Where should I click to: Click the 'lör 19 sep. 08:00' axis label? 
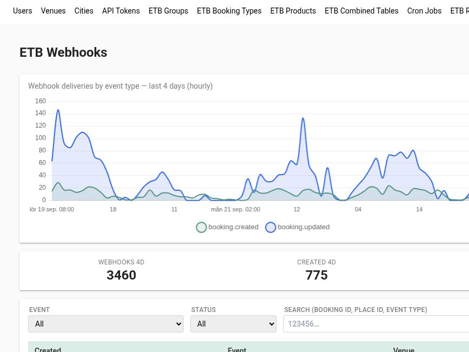[x=52, y=210]
